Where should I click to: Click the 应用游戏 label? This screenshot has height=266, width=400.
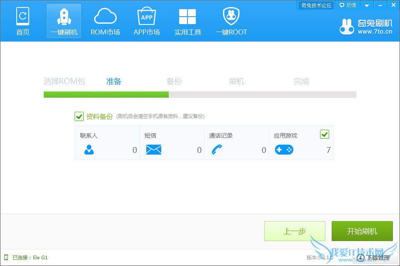(x=285, y=135)
